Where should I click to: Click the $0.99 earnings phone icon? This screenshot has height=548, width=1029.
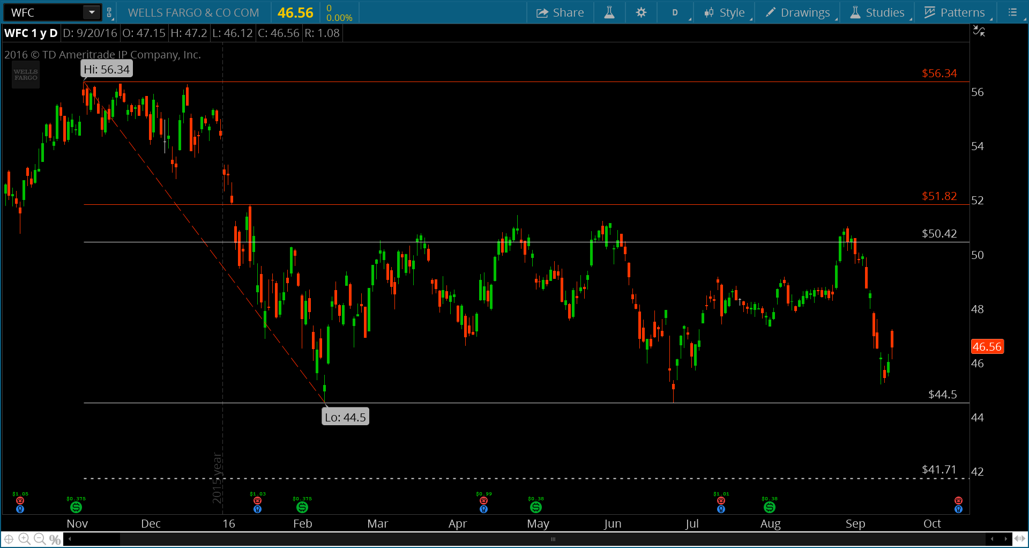tap(483, 501)
